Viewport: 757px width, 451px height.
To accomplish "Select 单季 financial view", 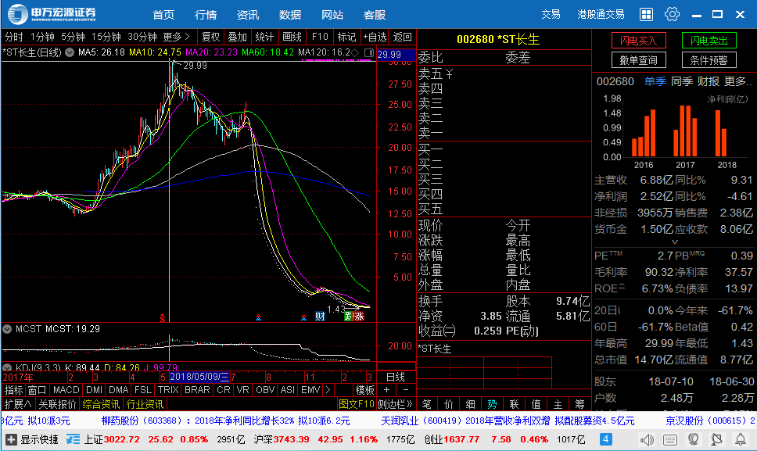I will (655, 81).
